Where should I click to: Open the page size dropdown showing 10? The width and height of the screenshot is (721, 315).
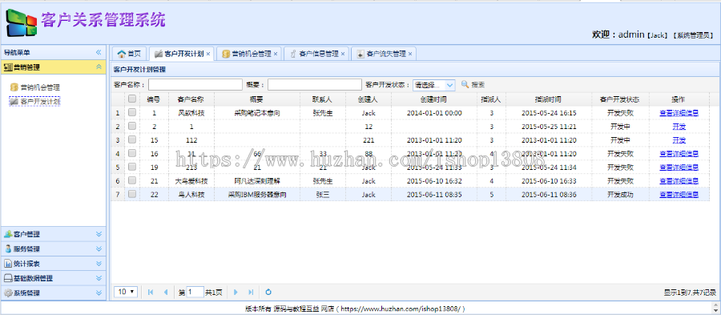(x=127, y=292)
